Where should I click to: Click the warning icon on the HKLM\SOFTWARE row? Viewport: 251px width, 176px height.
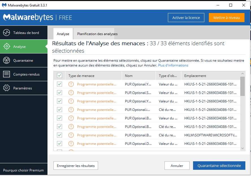(71, 135)
